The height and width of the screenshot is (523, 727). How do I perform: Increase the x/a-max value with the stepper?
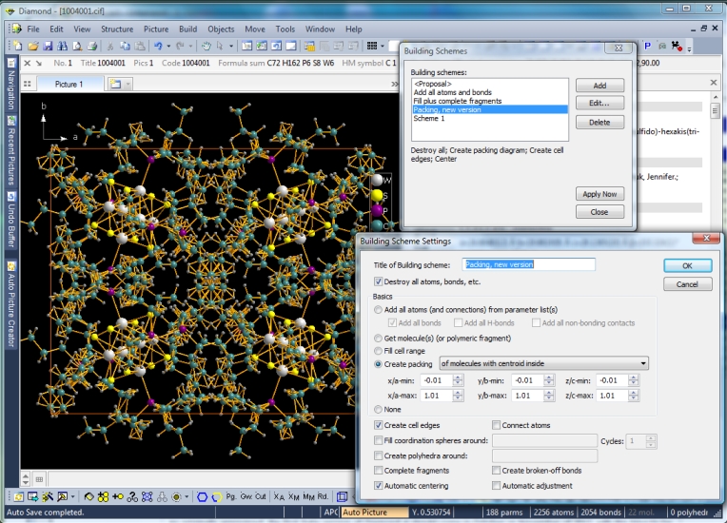(458, 391)
